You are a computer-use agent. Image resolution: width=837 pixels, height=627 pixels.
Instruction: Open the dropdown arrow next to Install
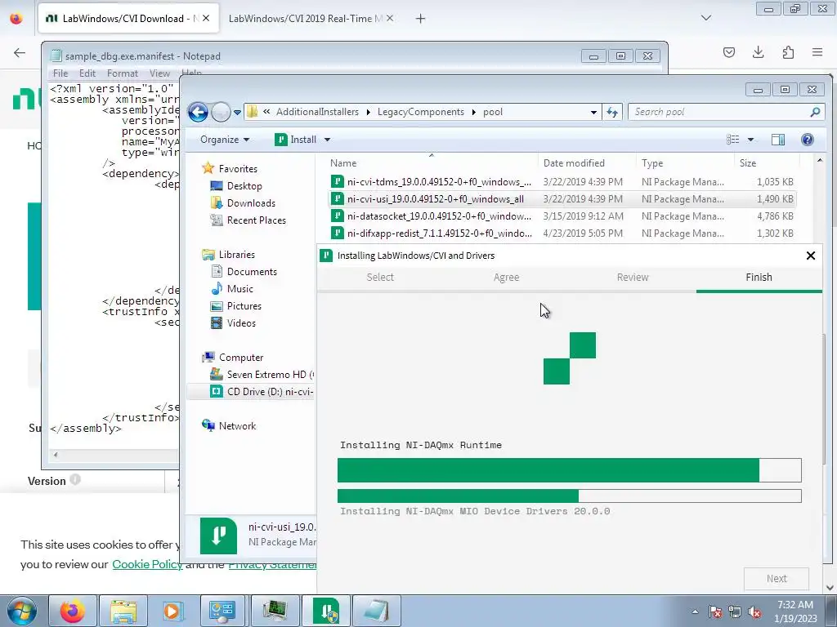[327, 140]
